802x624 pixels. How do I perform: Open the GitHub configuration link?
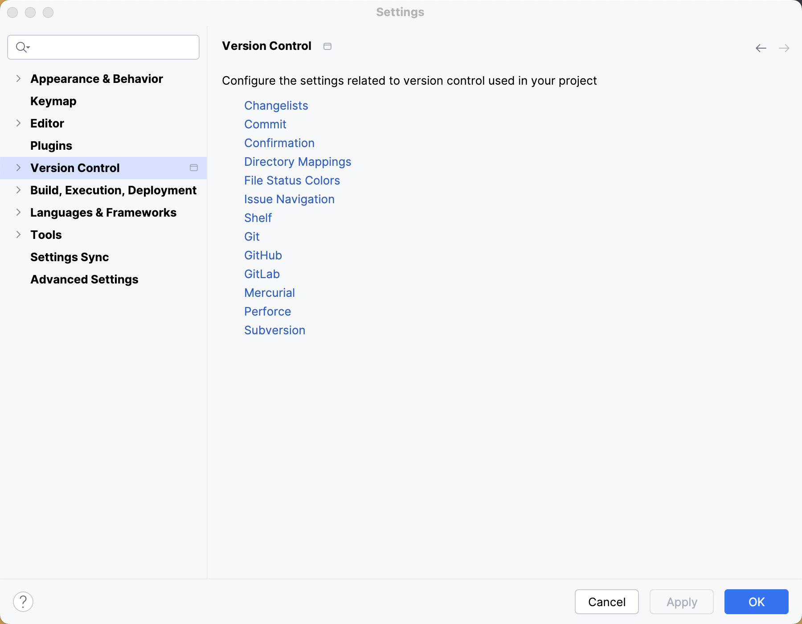pyautogui.click(x=263, y=255)
